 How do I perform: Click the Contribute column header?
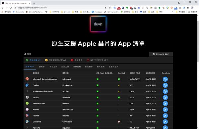166,73
